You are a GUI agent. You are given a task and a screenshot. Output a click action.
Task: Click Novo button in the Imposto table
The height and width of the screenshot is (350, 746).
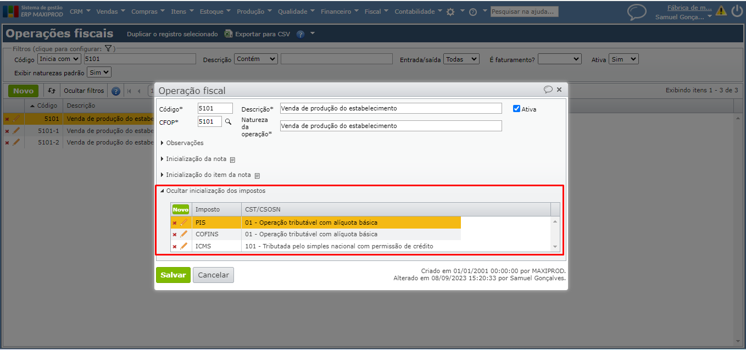pyautogui.click(x=180, y=209)
